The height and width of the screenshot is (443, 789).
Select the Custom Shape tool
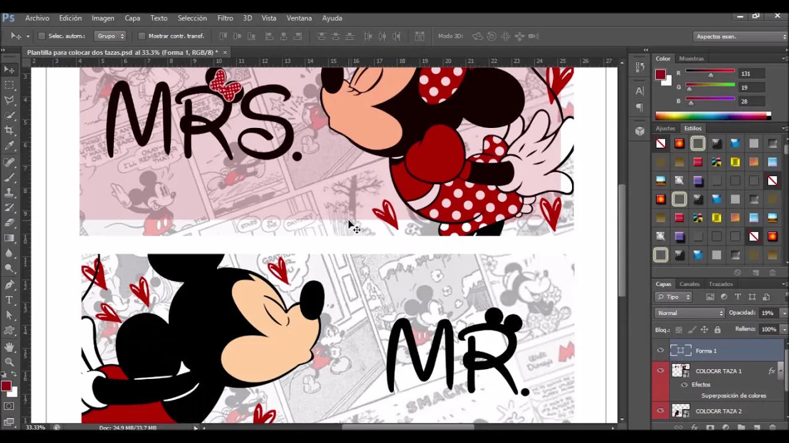tap(9, 331)
